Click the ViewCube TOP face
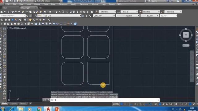 pos(186,35)
